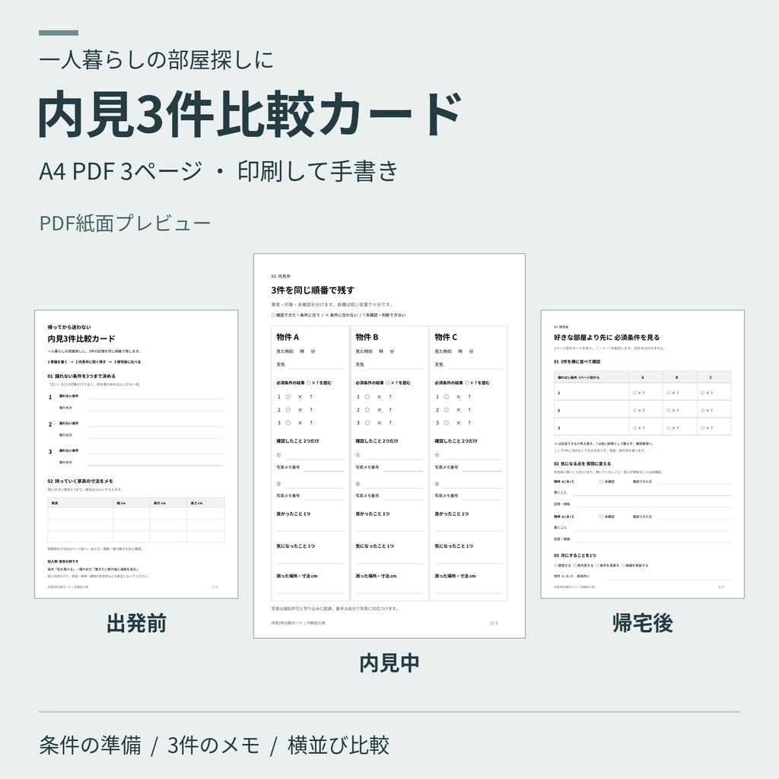
Task: Click footer text 3件のメモ
Action: pos(214,746)
